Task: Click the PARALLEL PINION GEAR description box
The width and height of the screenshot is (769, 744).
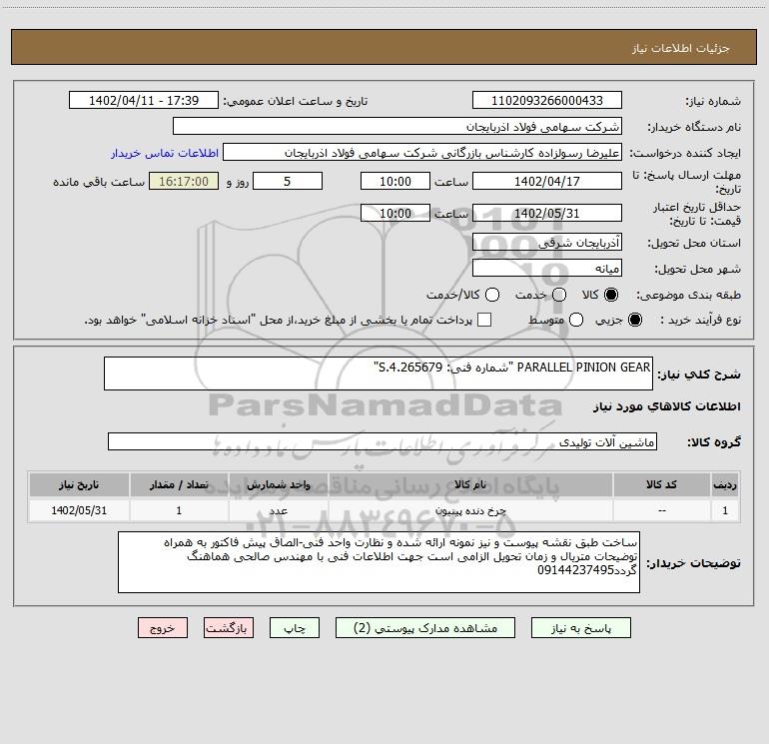Action: 379,373
